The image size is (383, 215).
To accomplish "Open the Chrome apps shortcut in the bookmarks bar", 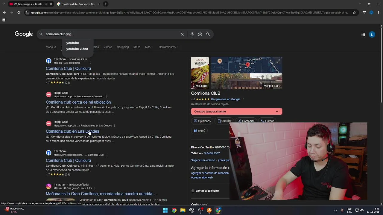I will tap(4, 20).
